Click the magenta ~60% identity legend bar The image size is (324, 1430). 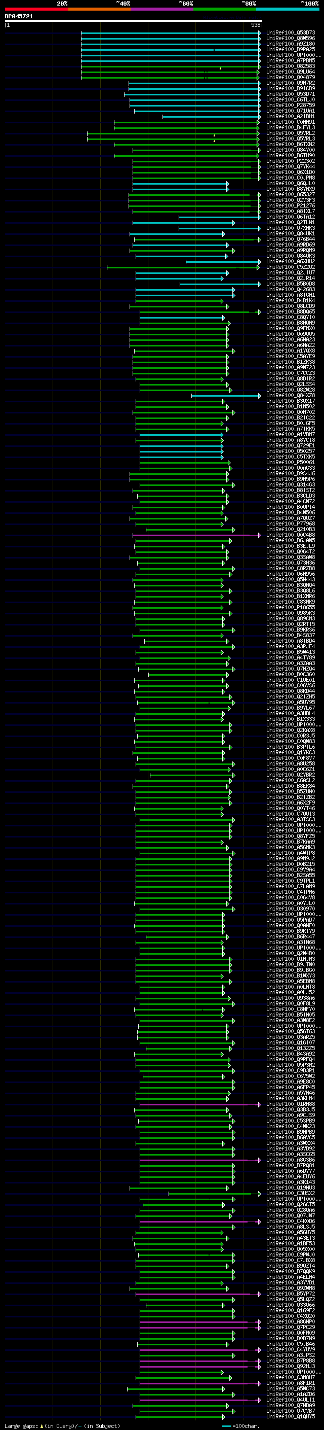click(163, 9)
